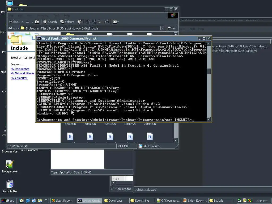Launch Internet Explorer from Quick Launch
This screenshot has height=204, width=272.
click(28, 201)
